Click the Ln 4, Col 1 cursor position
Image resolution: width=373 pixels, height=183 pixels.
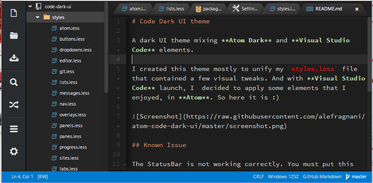click(22, 177)
